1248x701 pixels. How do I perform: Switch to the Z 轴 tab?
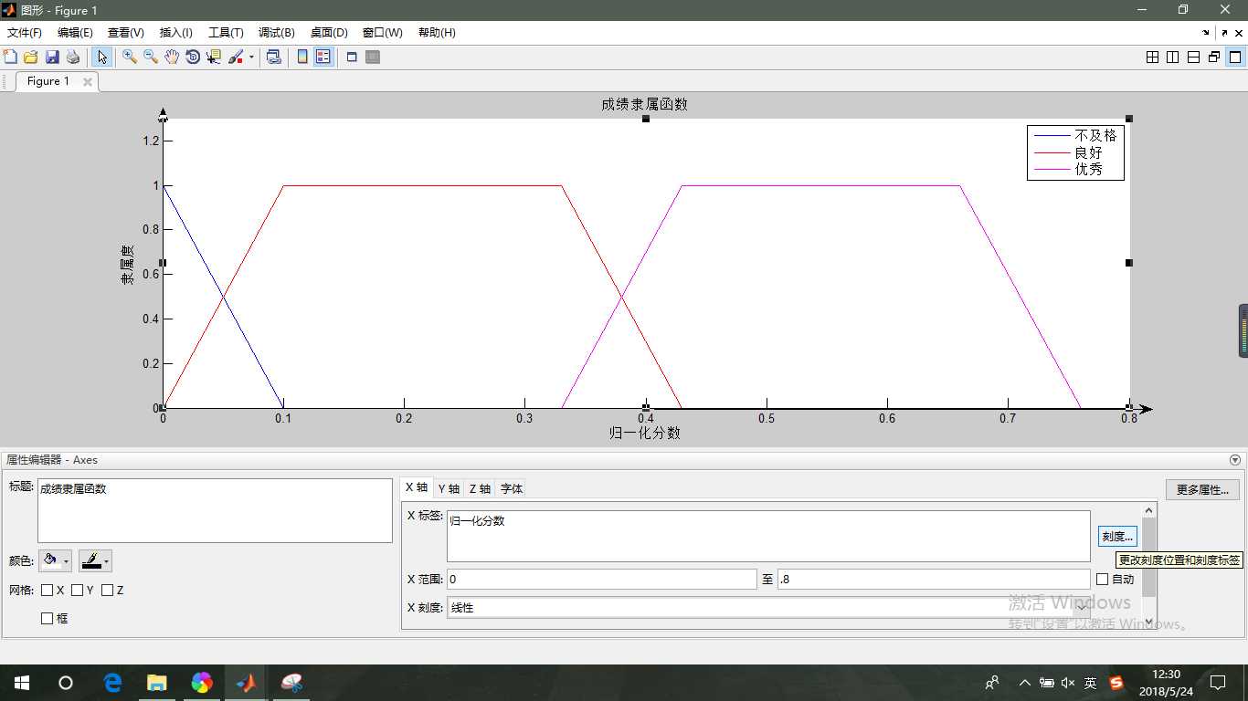coord(480,489)
